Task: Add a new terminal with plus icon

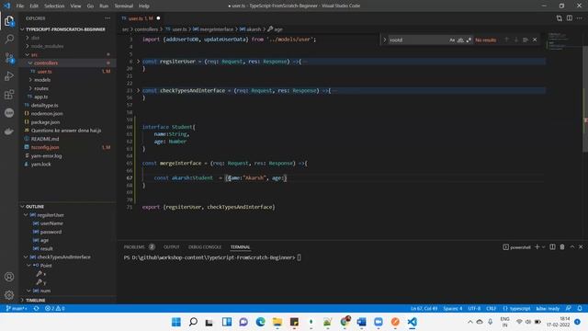Action: coord(537,246)
